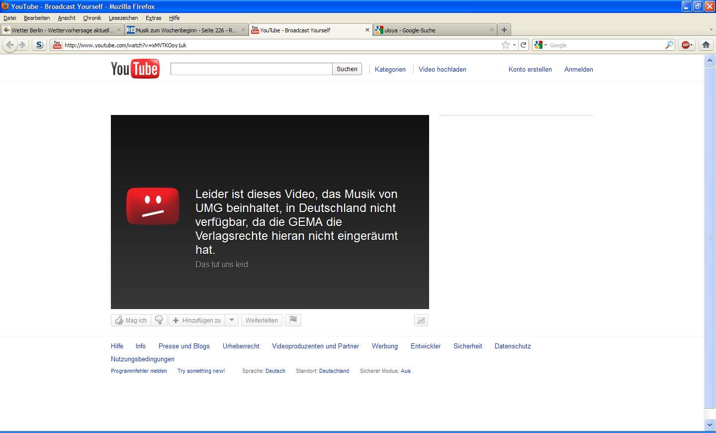This screenshot has height=433, width=716.
Task: Click the sad red YouTube face icon
Action: pyautogui.click(x=153, y=206)
